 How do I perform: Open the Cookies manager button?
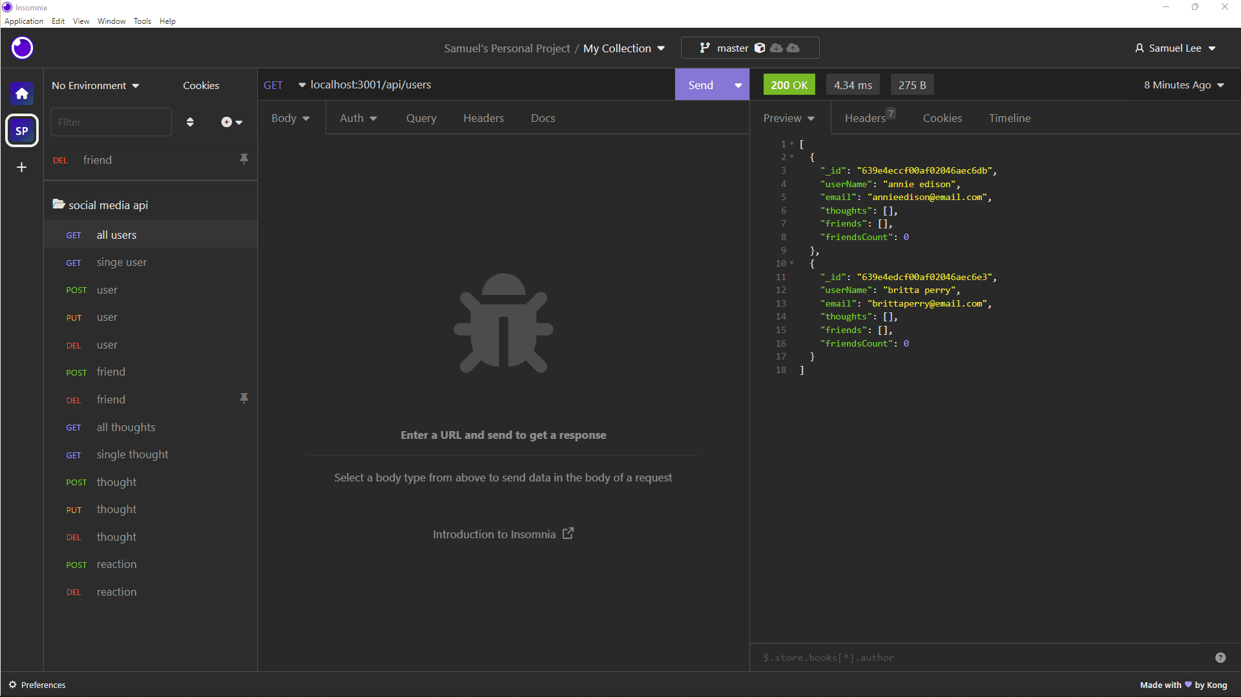(201, 85)
